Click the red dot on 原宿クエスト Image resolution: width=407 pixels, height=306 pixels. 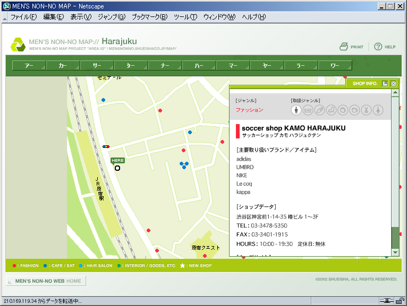205,256
